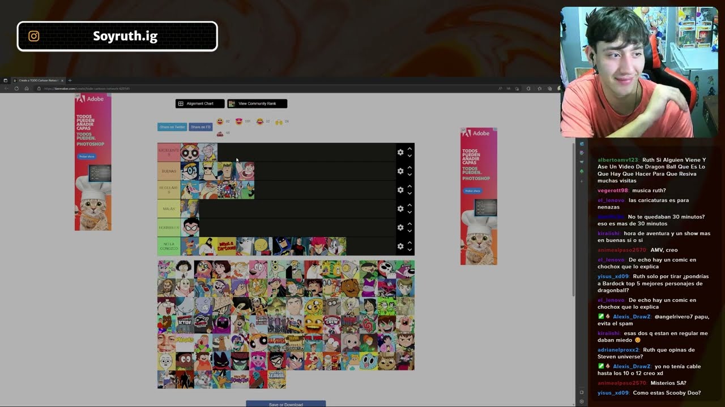The width and height of the screenshot is (725, 407).
Task: Share tier list on FB
Action: pos(201,127)
